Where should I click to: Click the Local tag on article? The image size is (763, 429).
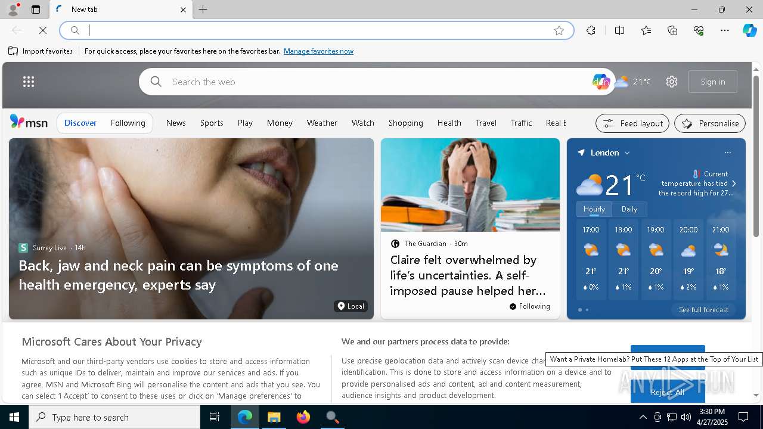pos(351,306)
